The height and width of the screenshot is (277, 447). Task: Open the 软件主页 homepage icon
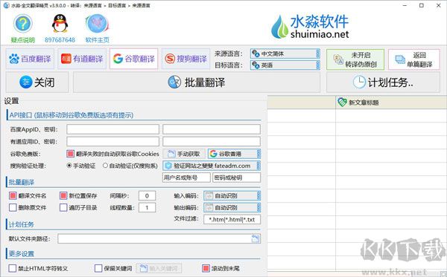click(97, 24)
